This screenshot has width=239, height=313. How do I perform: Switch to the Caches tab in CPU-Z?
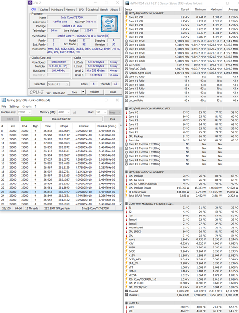pos(44,10)
